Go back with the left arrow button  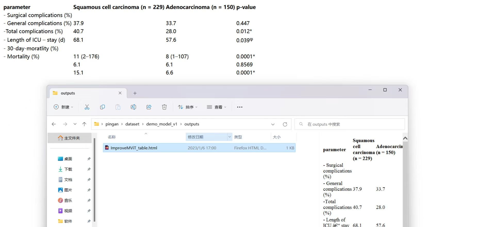pyautogui.click(x=54, y=124)
